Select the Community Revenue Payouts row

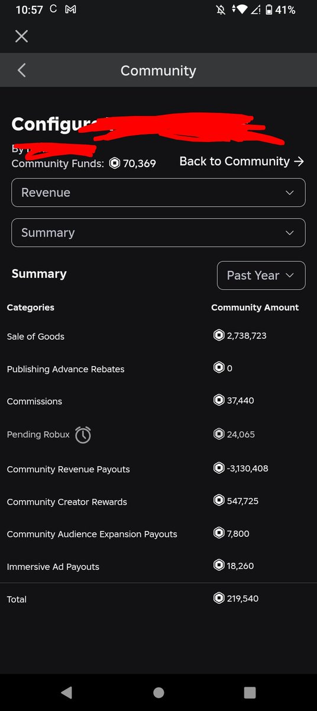158,469
